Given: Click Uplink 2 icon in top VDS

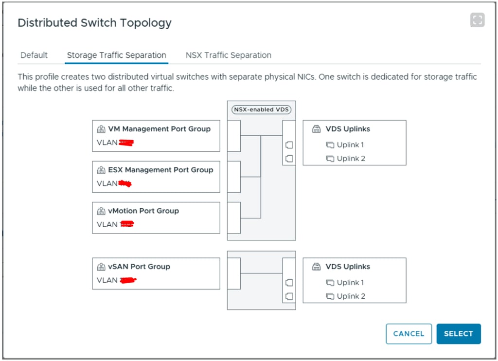Looking at the screenshot, I should tap(330, 159).
